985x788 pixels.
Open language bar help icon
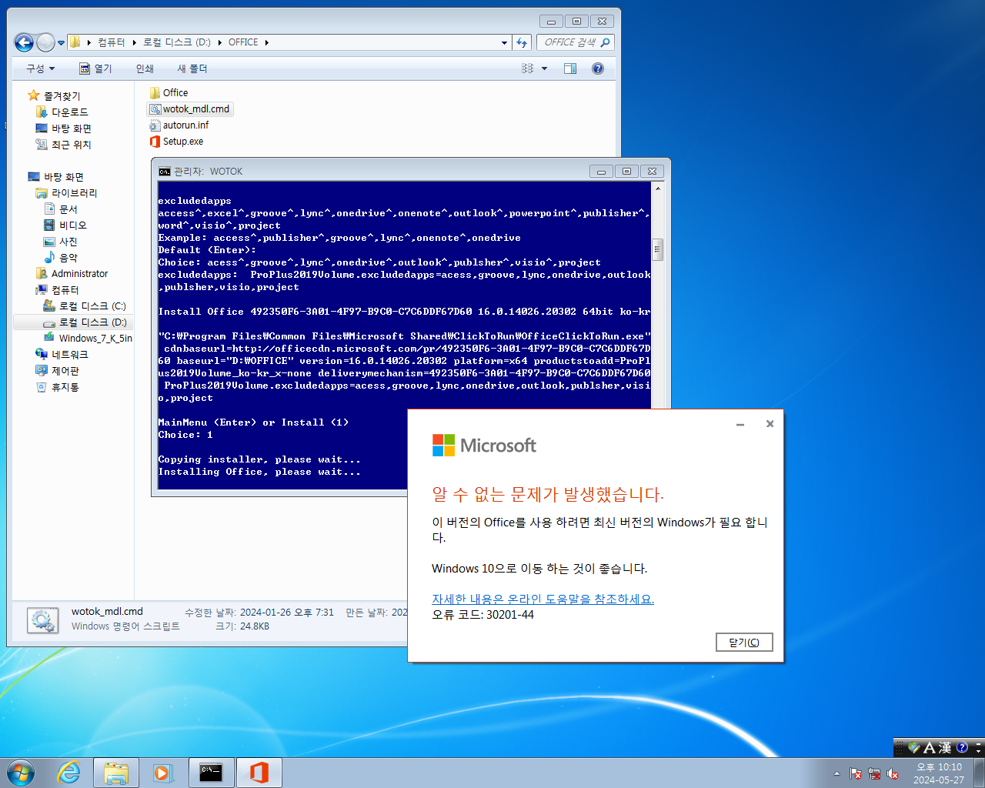[961, 748]
